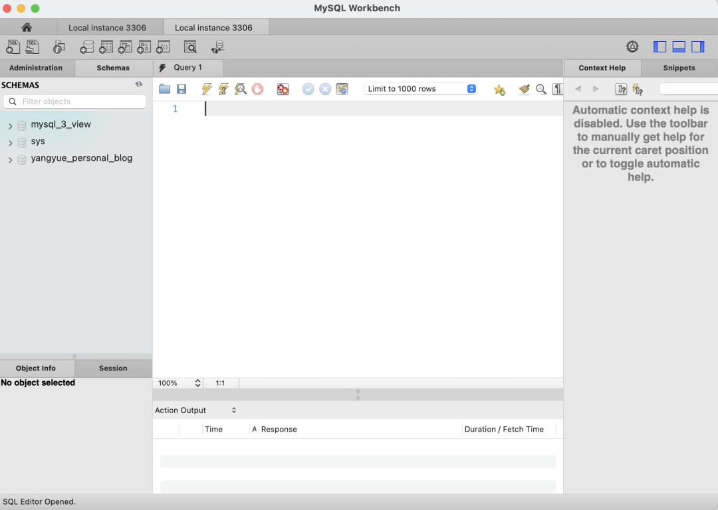
Task: Reconnect to DBMS icon
Action: tap(217, 46)
